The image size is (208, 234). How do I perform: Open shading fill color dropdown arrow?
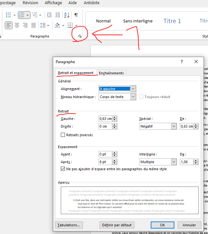(63, 25)
